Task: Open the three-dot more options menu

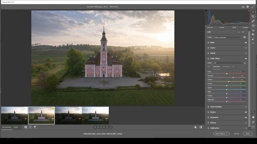Action: (253, 43)
